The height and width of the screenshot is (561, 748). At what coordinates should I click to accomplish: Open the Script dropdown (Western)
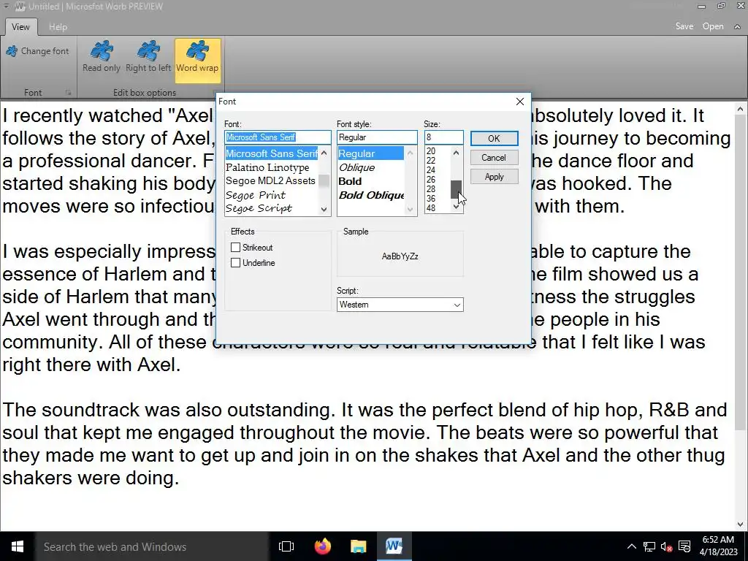coord(400,305)
